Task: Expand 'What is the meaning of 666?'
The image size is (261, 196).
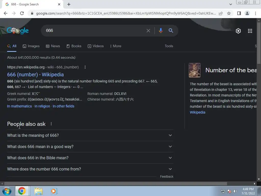Action: pyautogui.click(x=90, y=135)
